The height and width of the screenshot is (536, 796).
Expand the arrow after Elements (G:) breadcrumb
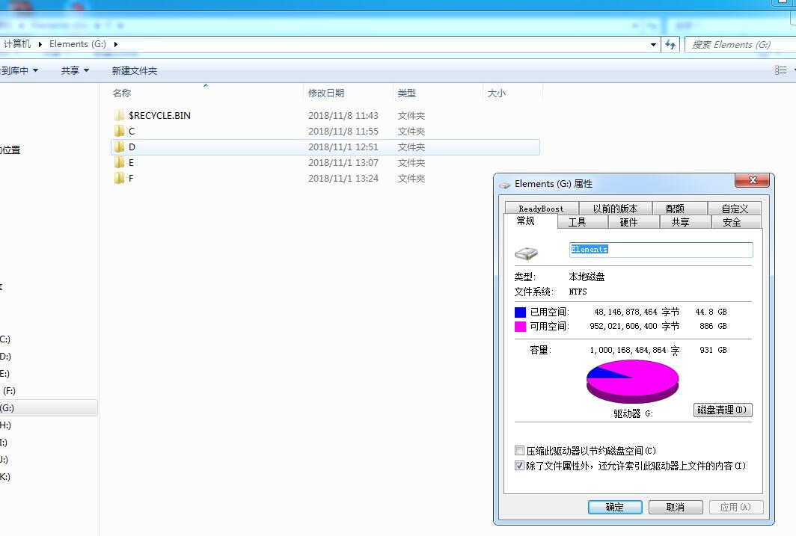(x=116, y=44)
